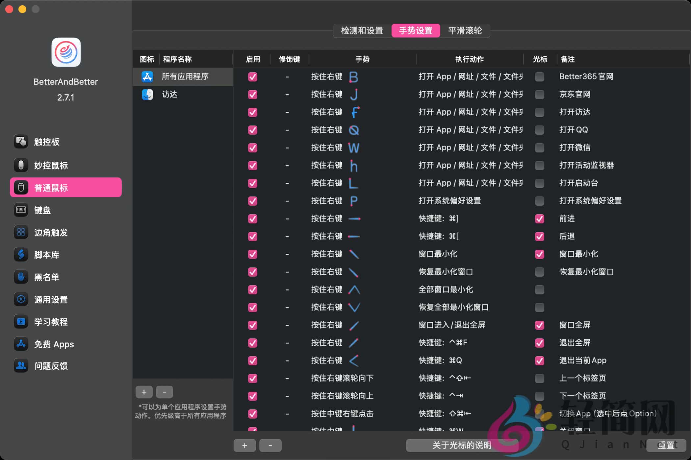Open the 键盘 keyboard settings
This screenshot has height=460, width=691.
42,210
